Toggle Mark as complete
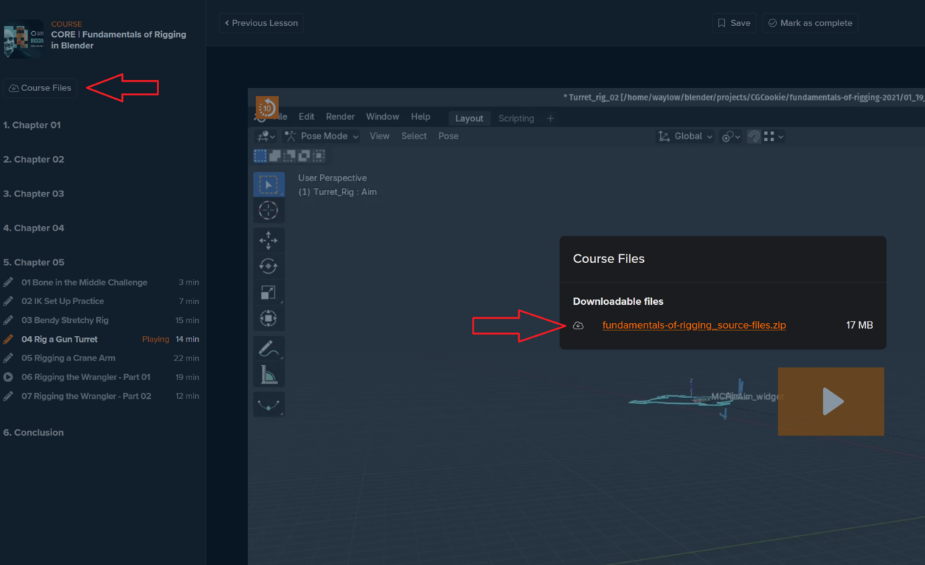Screen dimensions: 925x565 (x=809, y=23)
